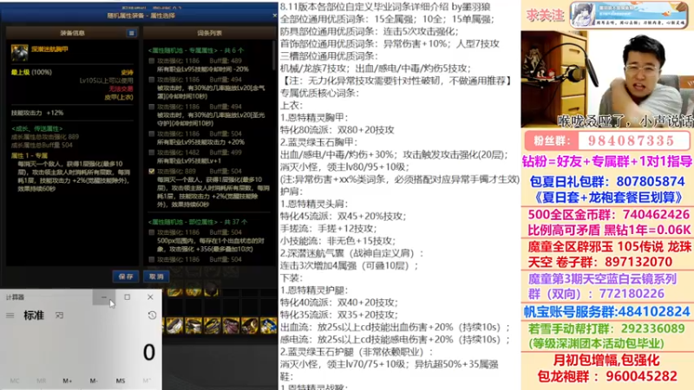Viewport: 694px width, 390px height.
Task: Open the calculator history panel
Action: (x=152, y=315)
